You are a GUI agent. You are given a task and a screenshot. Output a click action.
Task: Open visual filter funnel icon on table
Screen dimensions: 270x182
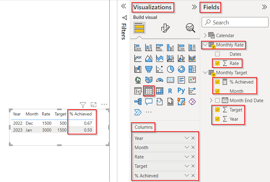click(83, 105)
